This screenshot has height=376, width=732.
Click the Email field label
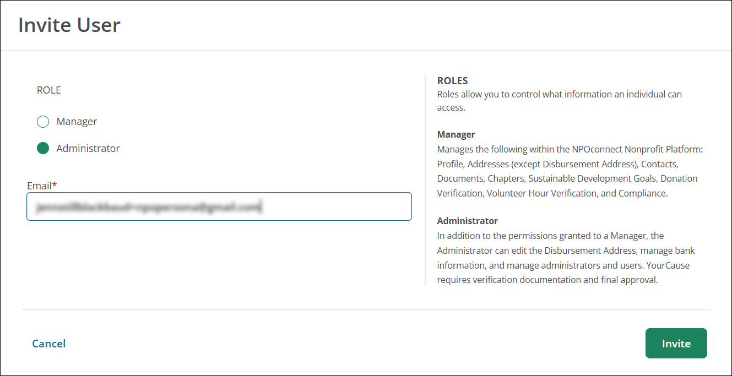pyautogui.click(x=39, y=186)
